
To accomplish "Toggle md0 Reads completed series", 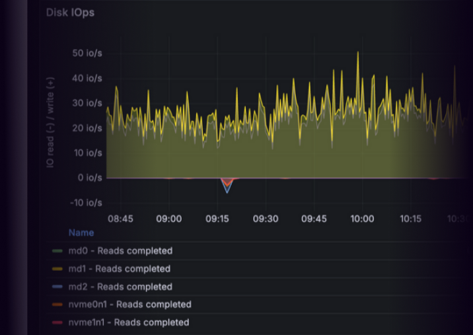I will point(120,251).
